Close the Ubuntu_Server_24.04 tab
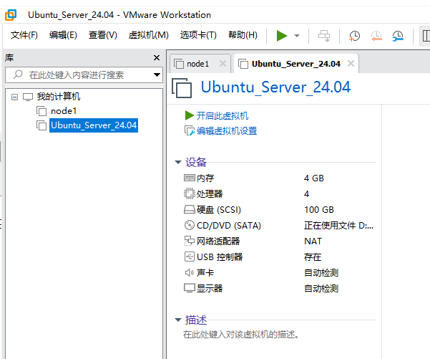 [x=351, y=64]
